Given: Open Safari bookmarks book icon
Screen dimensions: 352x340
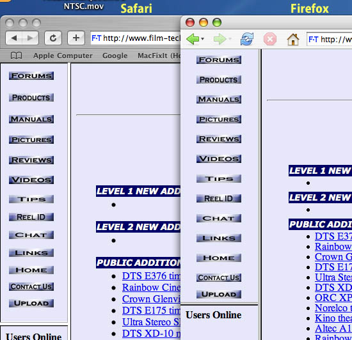Looking at the screenshot, I should tap(17, 56).
